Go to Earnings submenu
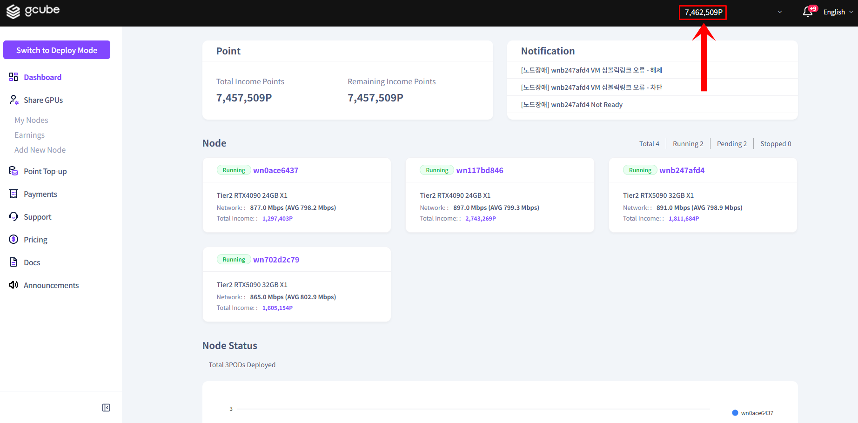Screen dimensions: 858x423 [x=29, y=135]
